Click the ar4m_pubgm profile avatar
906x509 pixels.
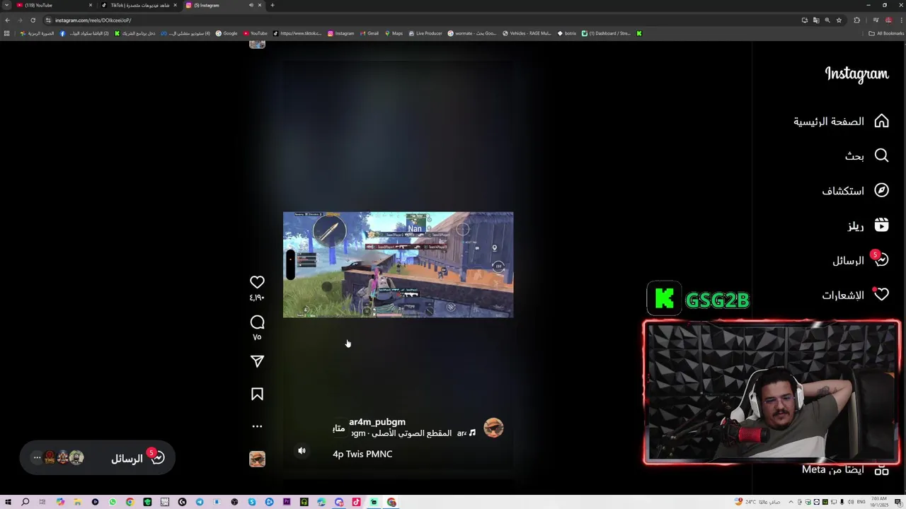(493, 428)
